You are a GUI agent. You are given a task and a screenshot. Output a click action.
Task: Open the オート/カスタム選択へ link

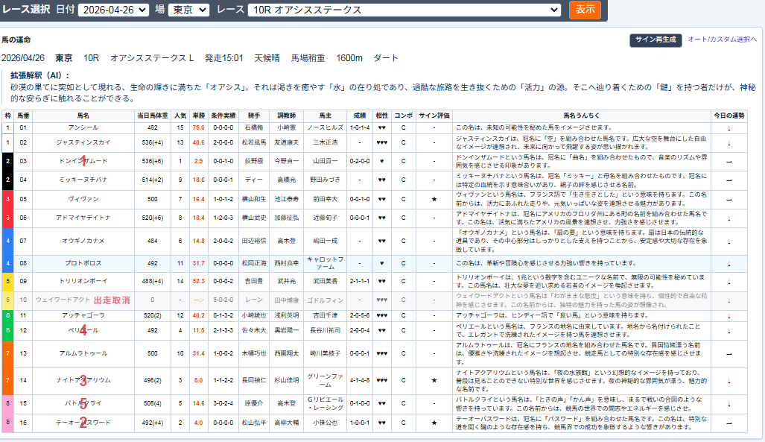coord(722,40)
